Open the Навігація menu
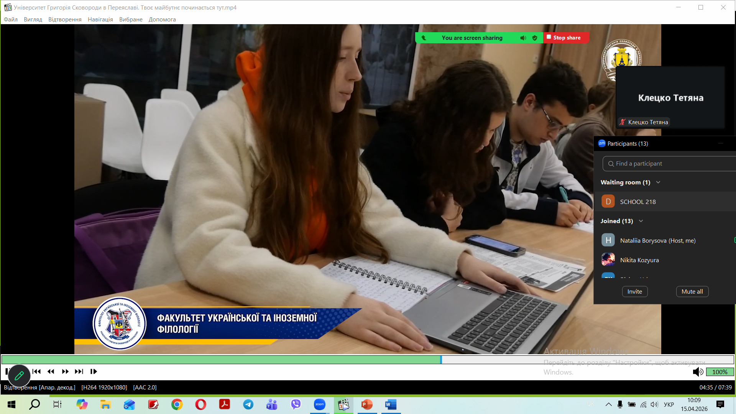The height and width of the screenshot is (414, 736). click(x=100, y=20)
